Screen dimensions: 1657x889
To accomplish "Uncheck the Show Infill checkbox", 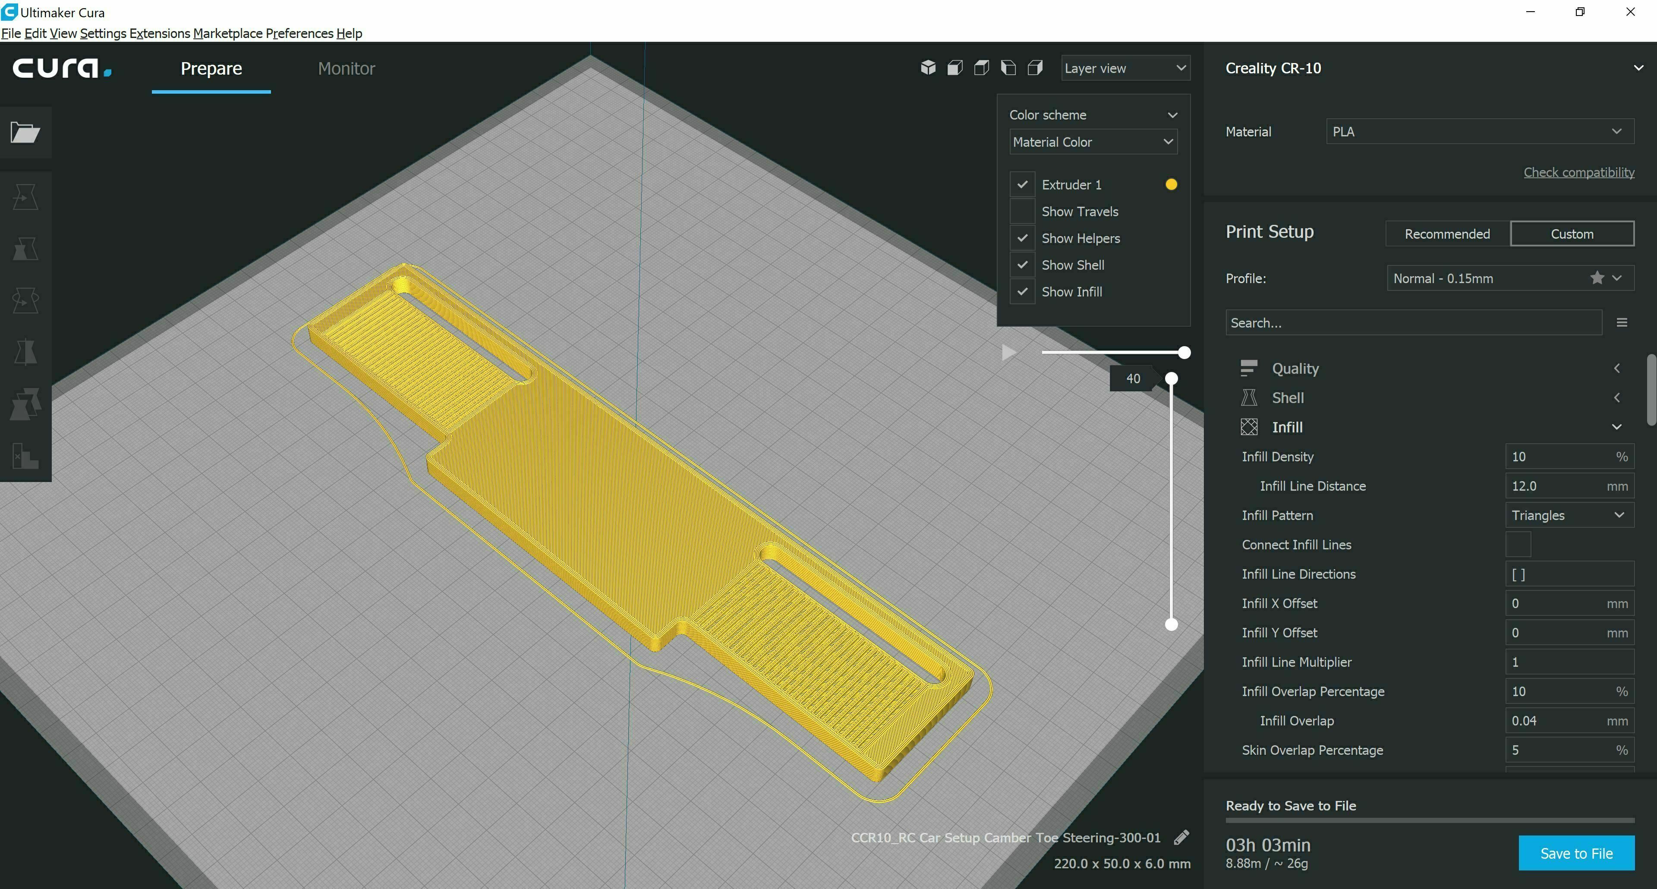I will pyautogui.click(x=1022, y=292).
